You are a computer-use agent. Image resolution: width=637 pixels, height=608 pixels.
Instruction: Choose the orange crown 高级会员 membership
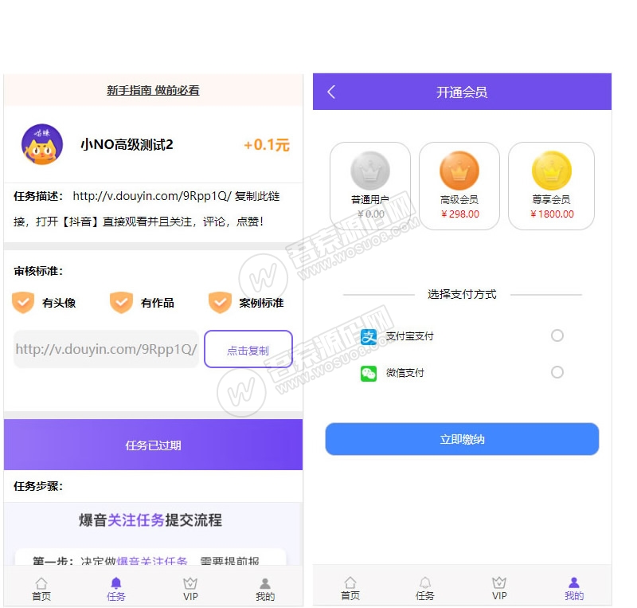(x=459, y=185)
